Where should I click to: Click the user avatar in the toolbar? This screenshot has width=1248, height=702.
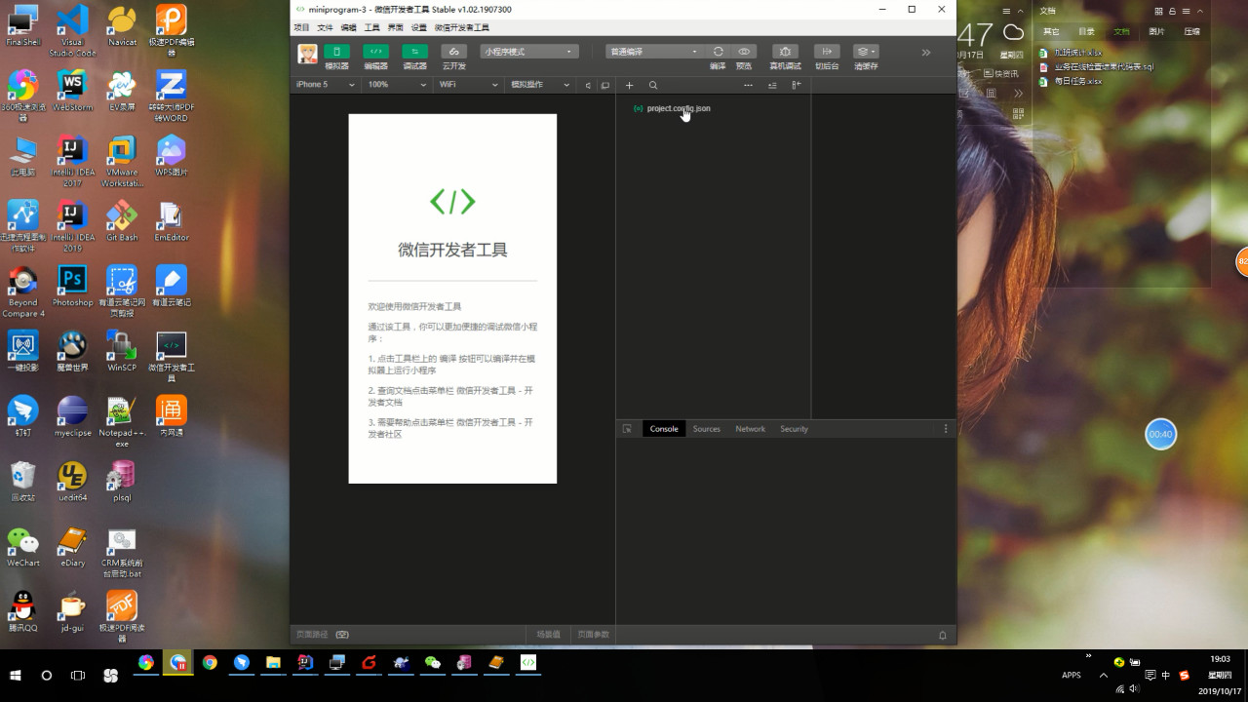307,54
